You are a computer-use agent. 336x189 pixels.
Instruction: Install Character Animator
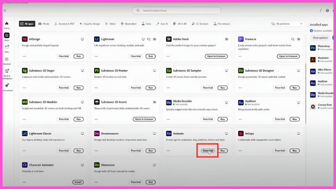pos(78,182)
